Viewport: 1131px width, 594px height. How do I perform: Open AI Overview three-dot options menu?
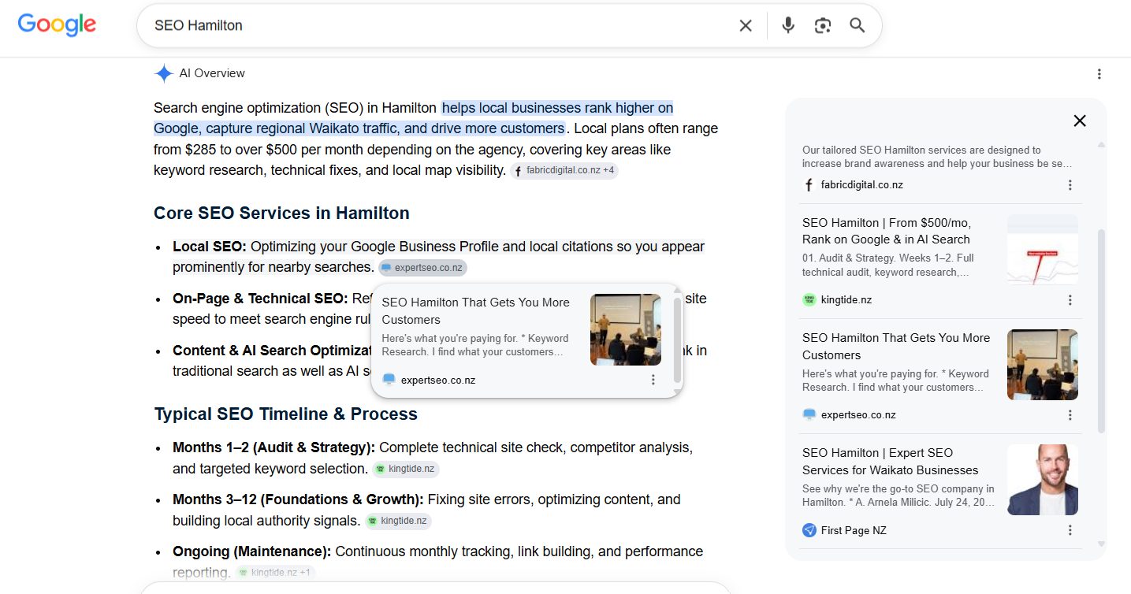point(1099,74)
